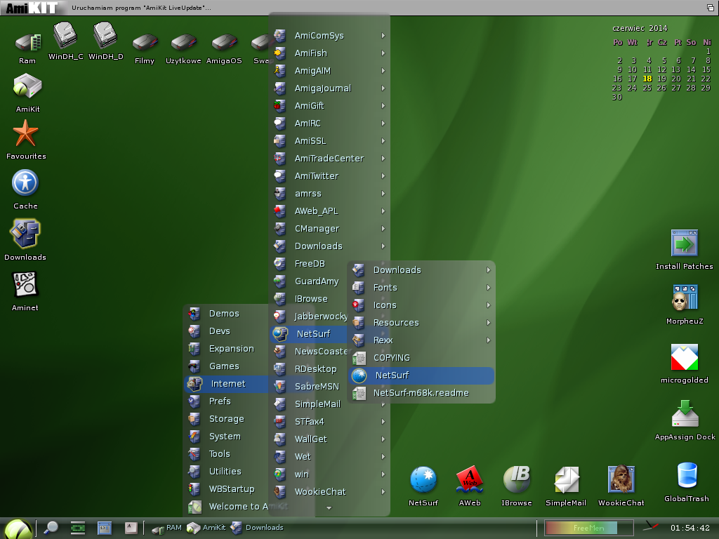Start IBrowse from the dock

516,481
